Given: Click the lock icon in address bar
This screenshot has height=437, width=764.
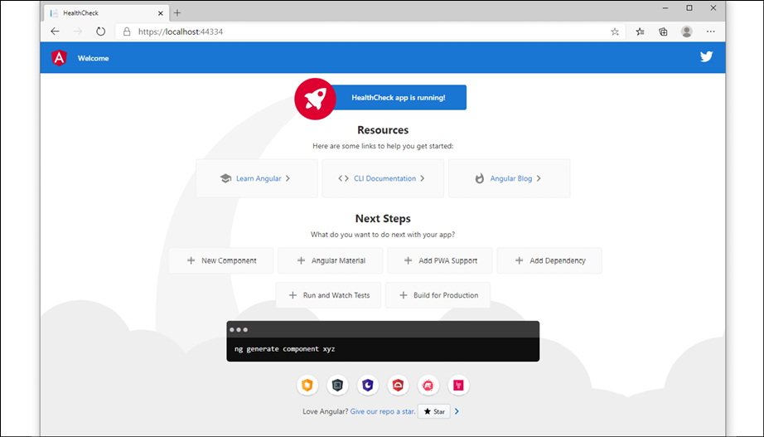Looking at the screenshot, I should (127, 32).
